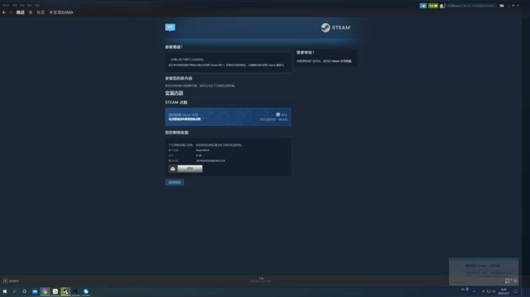Open the 半支烟SAMA profile tab

(61, 12)
